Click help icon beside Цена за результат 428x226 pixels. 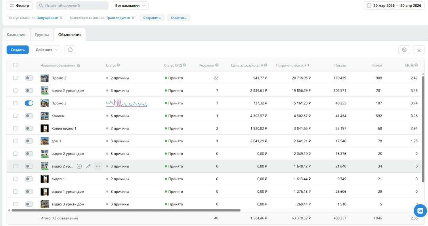(x=266, y=65)
